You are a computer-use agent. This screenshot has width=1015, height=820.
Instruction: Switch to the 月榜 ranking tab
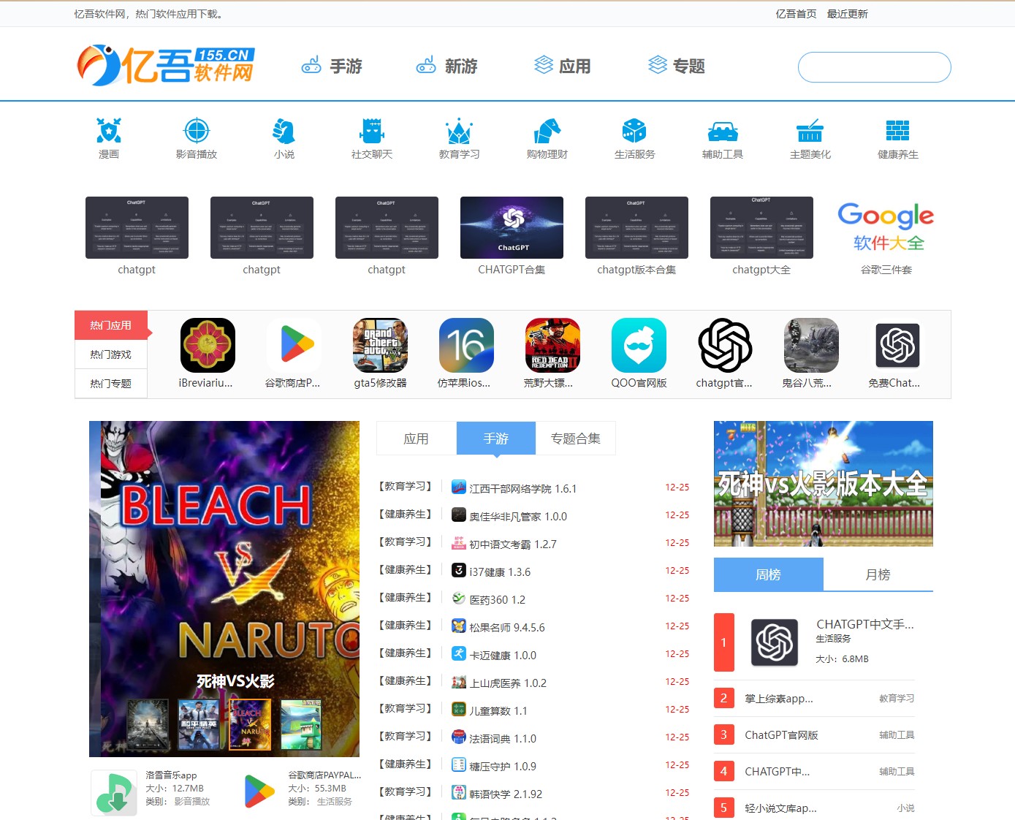tap(878, 574)
